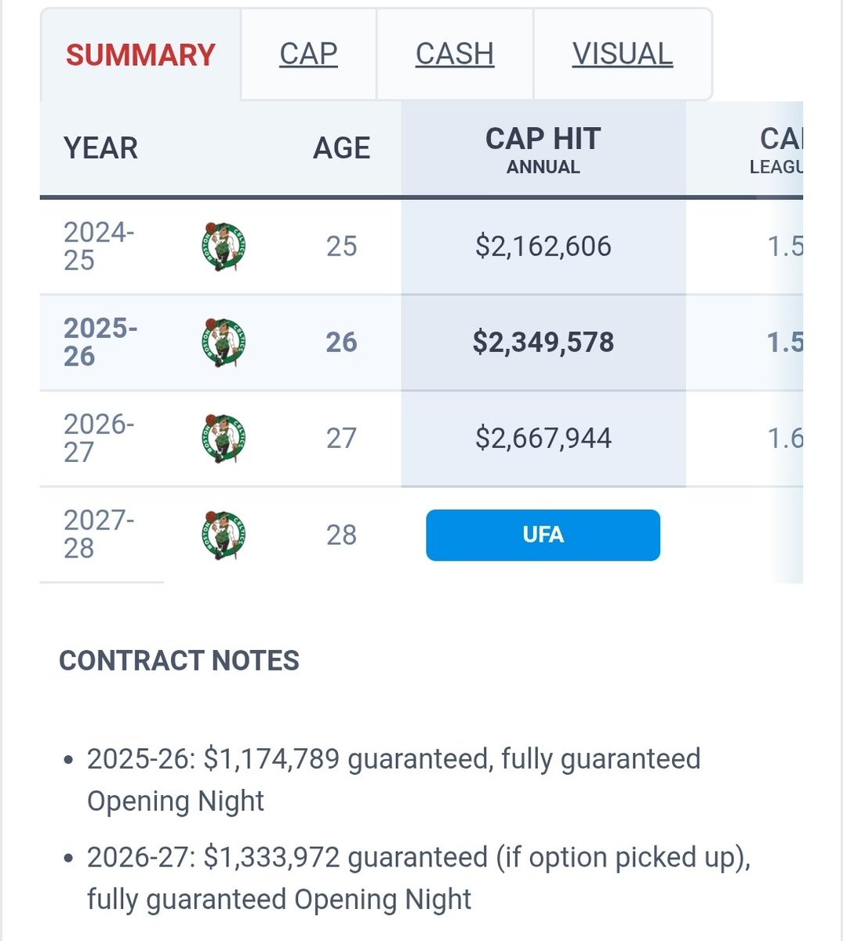Click the Celtics logo in 2027-28 row
This screenshot has width=843, height=941.
tap(223, 535)
